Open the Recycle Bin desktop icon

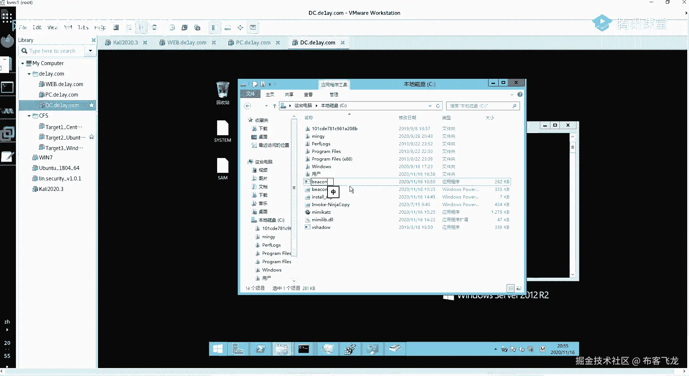point(223,93)
